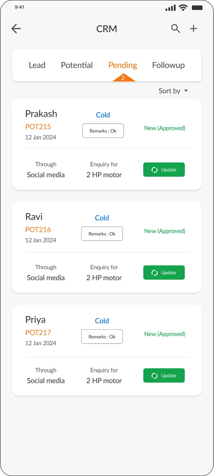Tap the back arrow icon
The image size is (214, 476).
click(16, 29)
